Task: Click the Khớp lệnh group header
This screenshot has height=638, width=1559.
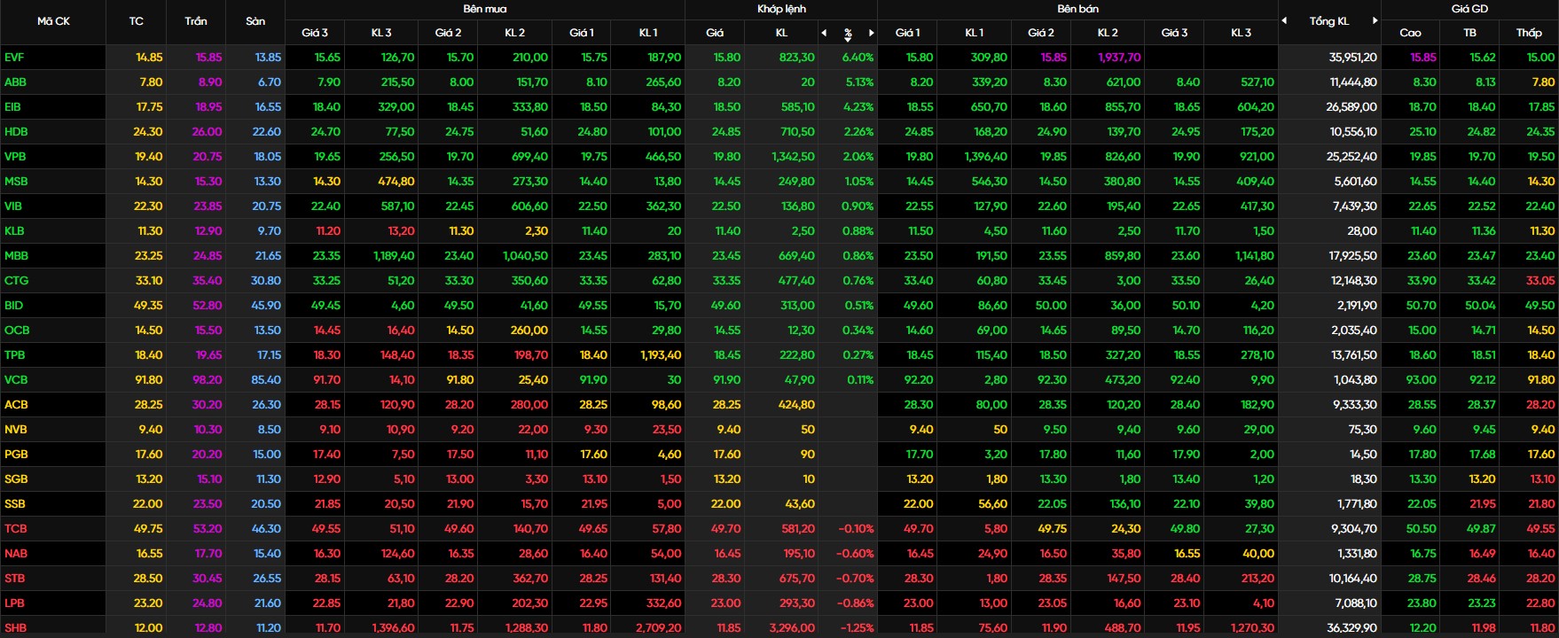Action: tap(781, 9)
